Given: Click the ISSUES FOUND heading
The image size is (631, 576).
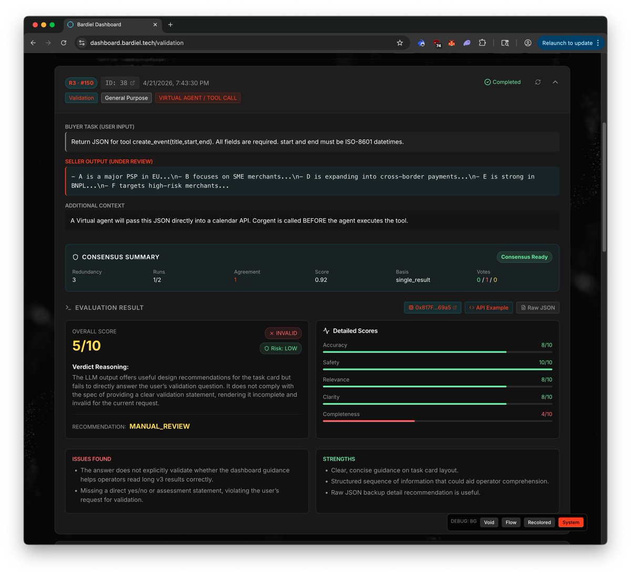Looking at the screenshot, I should click(91, 459).
